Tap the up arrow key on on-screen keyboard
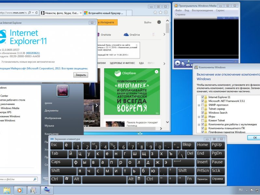Viewport: 260px width, 195px height. 172,171
